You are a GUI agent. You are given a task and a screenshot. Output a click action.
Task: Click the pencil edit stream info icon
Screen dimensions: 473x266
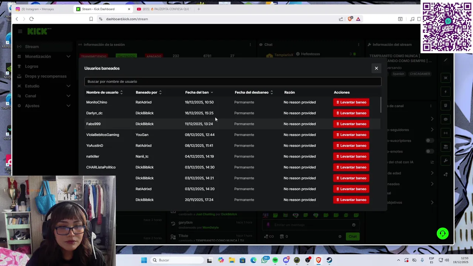click(x=446, y=60)
